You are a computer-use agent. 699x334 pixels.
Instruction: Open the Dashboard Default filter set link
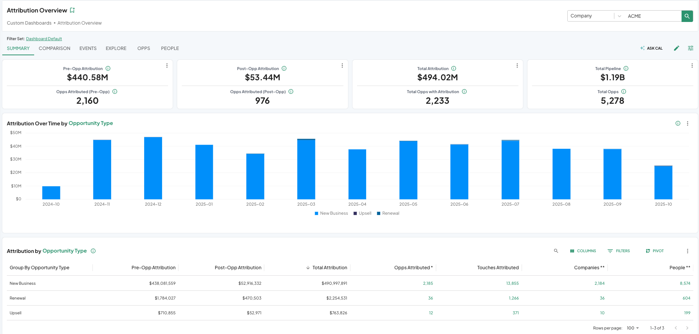[44, 39]
